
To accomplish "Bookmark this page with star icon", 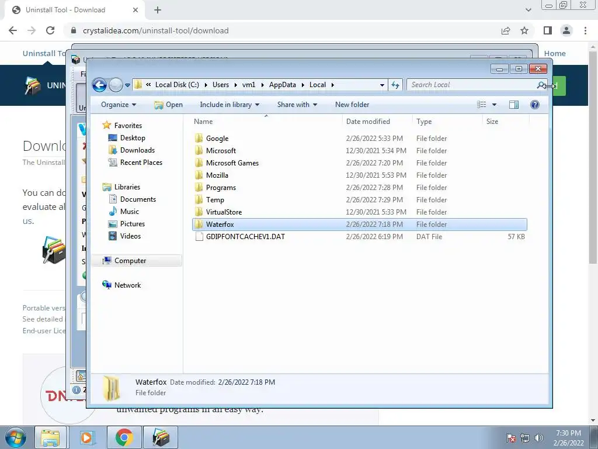I will point(524,30).
